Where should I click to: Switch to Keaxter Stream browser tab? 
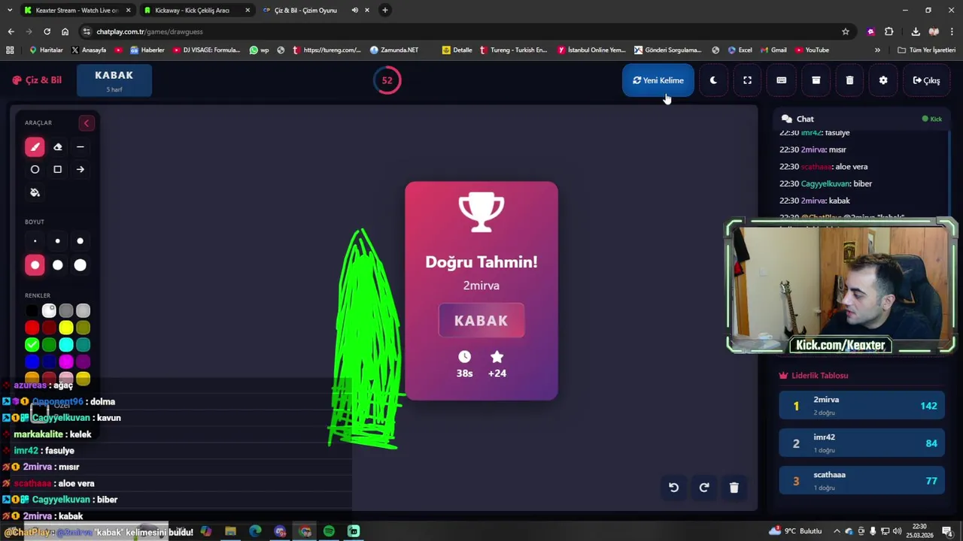coord(75,11)
